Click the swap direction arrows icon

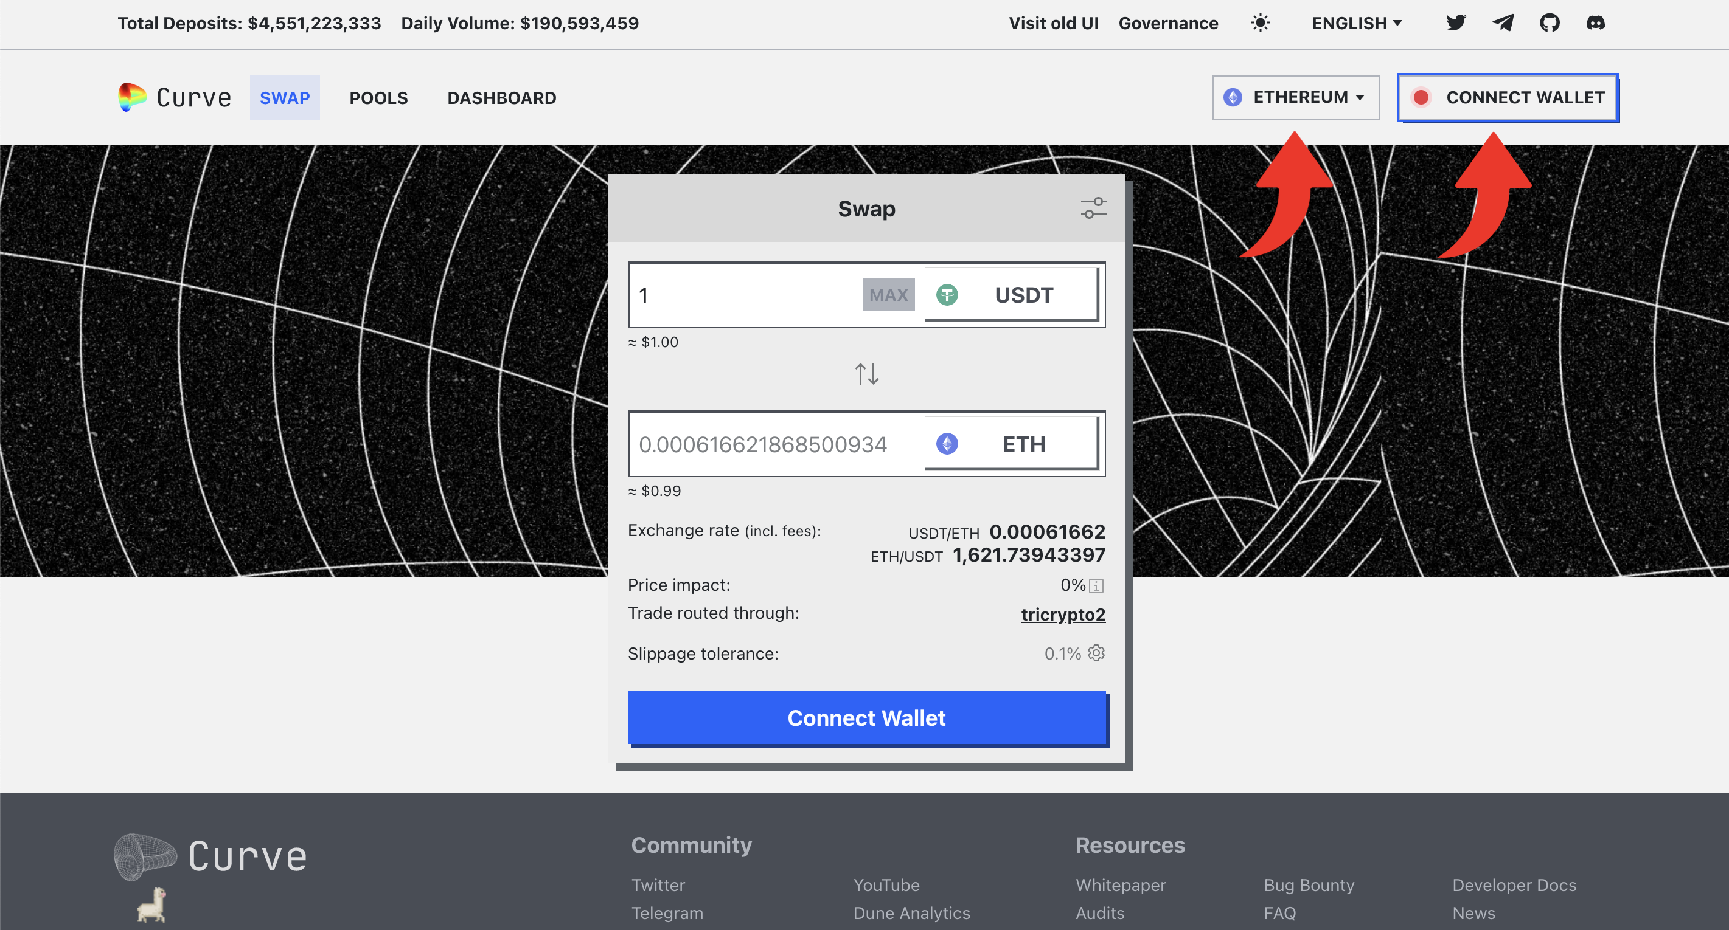866,373
